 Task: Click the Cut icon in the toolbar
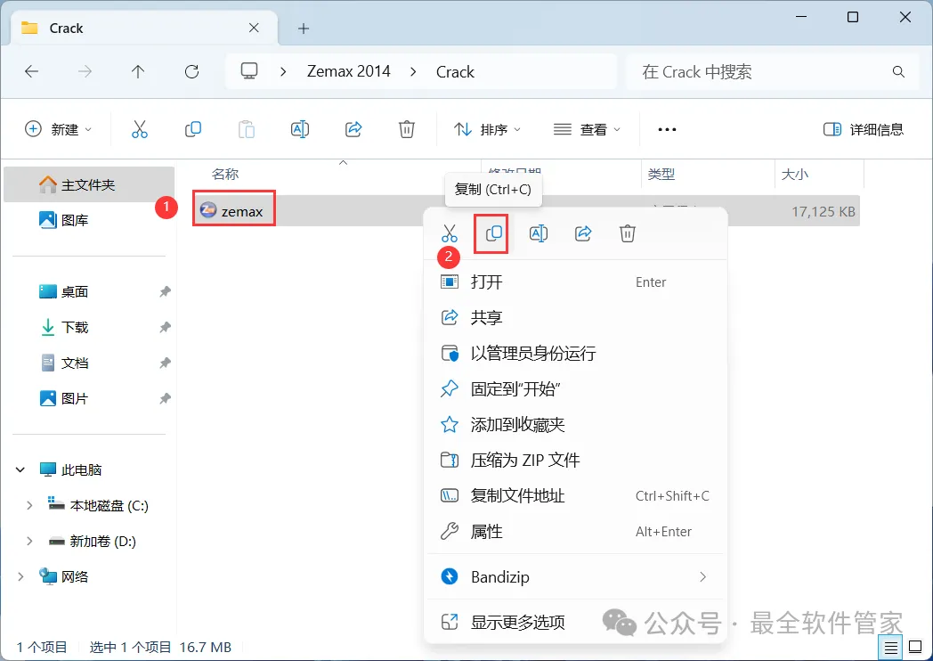[139, 129]
